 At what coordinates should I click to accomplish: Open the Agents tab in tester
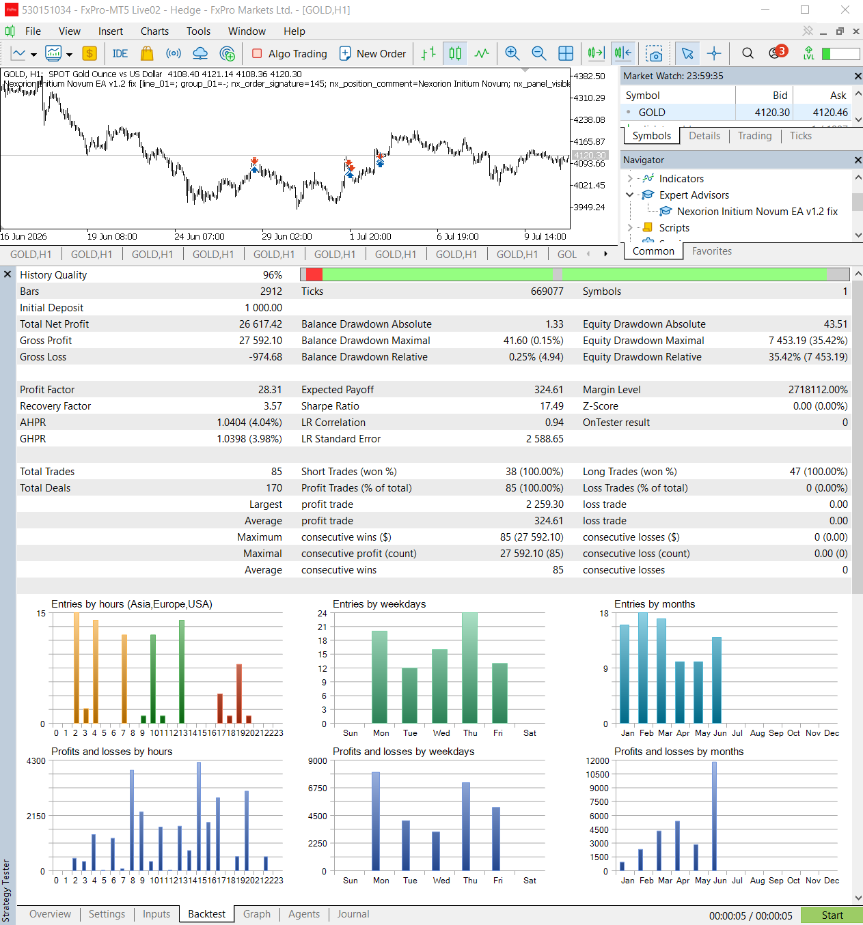(304, 914)
